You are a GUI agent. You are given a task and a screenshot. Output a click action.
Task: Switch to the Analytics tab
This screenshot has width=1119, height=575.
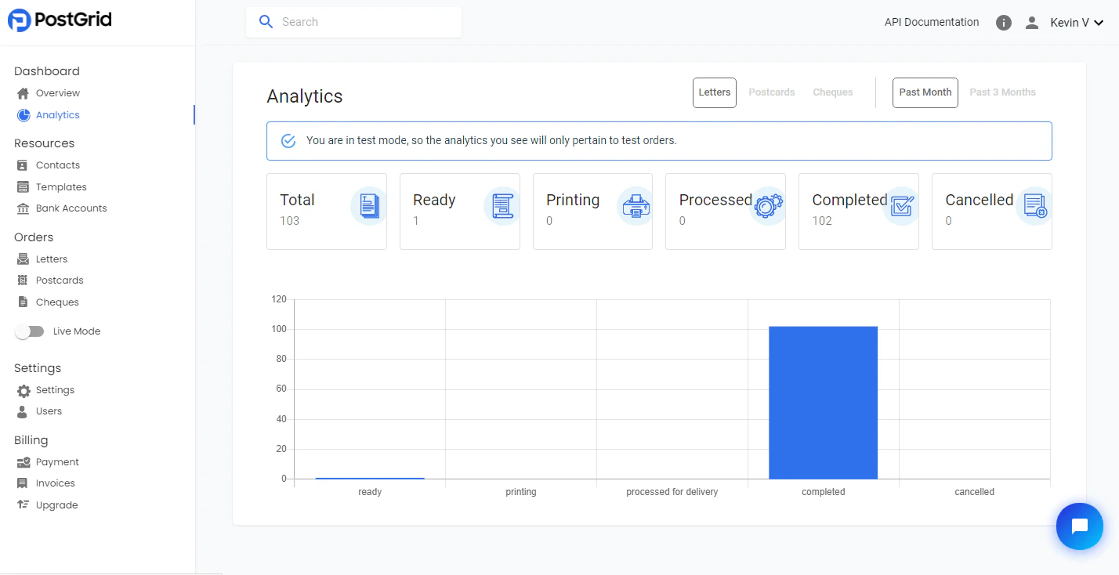(x=57, y=114)
